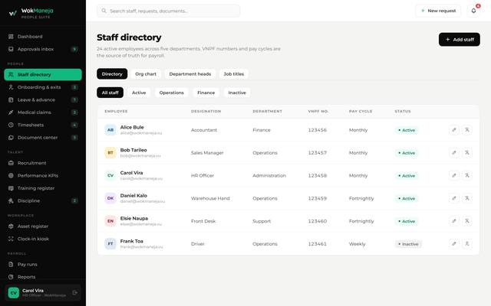Click the Status column header

click(403, 112)
